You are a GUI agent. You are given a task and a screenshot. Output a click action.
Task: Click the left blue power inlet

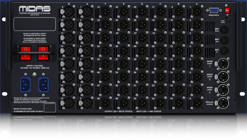click(25, 84)
